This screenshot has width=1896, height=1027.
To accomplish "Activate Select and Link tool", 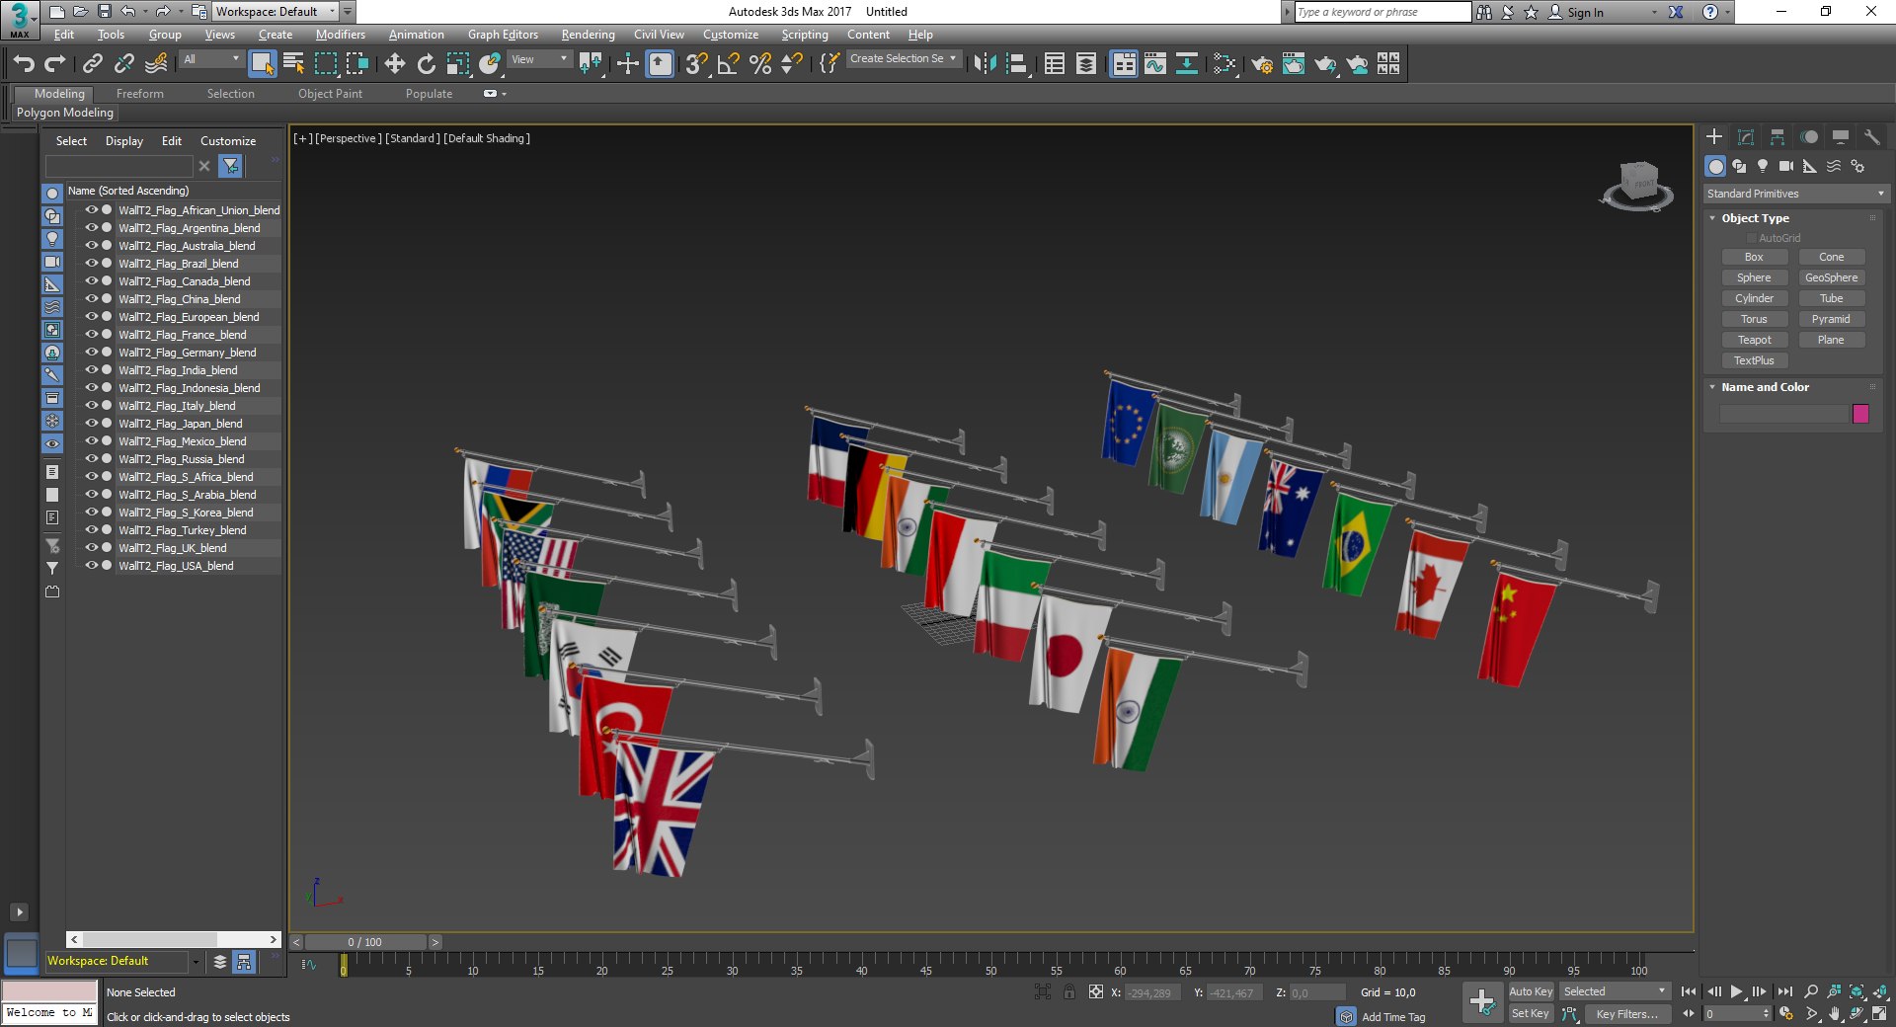I will pyautogui.click(x=92, y=64).
